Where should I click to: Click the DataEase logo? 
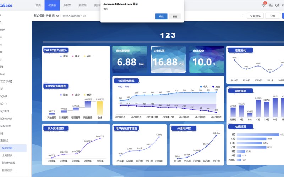(x=6, y=5)
